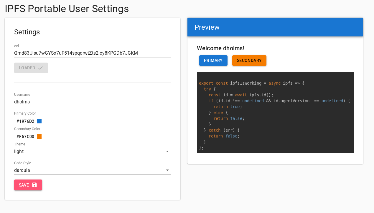Focus the cid input field
The width and height of the screenshot is (374, 213).
[93, 53]
